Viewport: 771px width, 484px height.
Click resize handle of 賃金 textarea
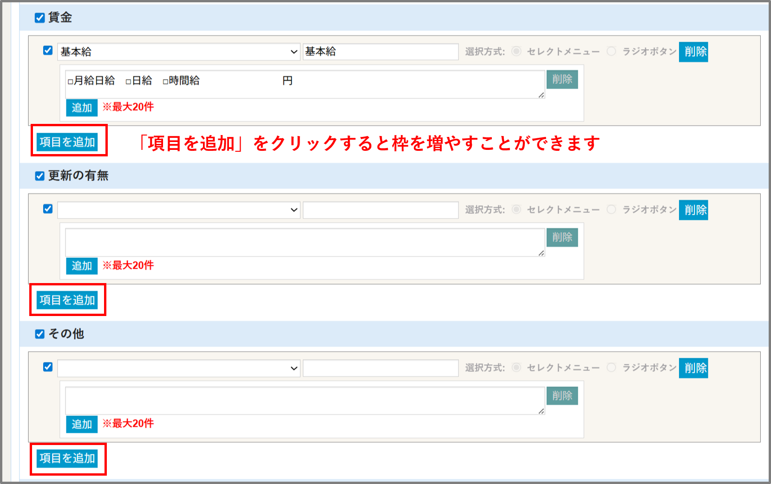541,95
